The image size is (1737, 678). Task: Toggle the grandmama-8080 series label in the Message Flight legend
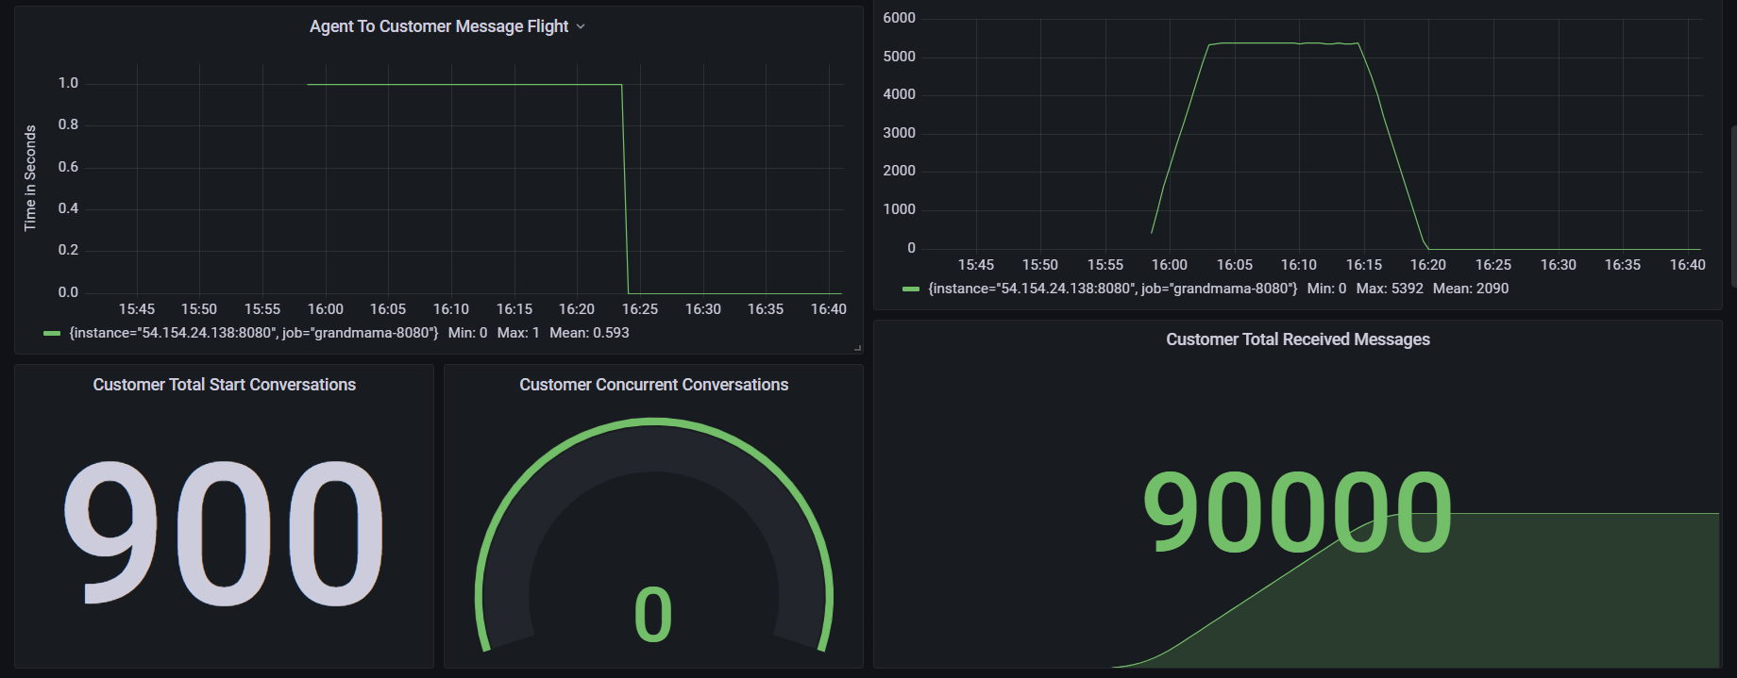[x=253, y=333]
